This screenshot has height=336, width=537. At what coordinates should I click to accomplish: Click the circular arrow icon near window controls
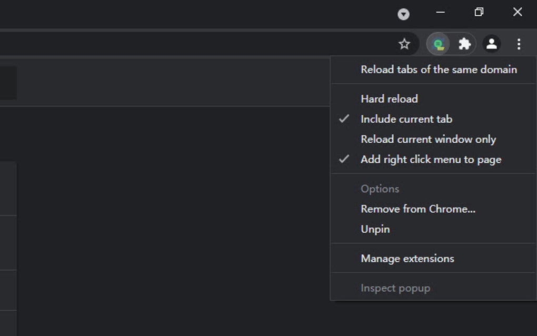403,14
